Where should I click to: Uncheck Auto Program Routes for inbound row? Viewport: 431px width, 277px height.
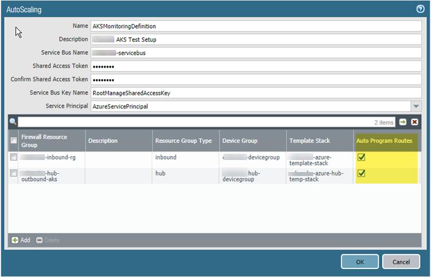coord(362,158)
